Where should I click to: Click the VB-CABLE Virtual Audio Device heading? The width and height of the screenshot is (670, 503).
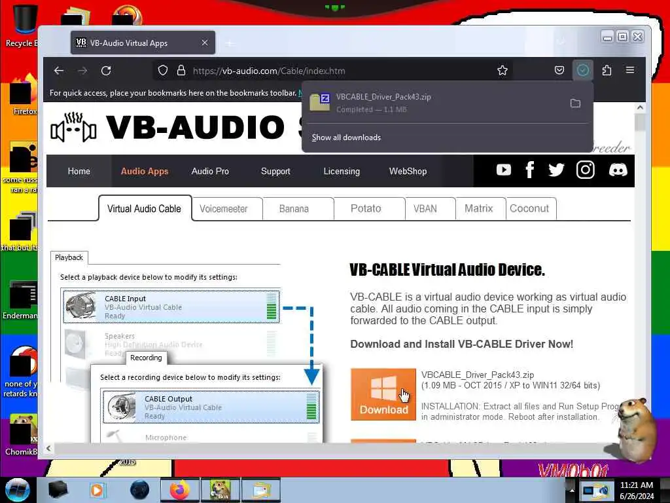(x=447, y=270)
